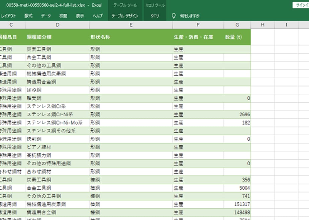
Task: Switch to the データ ribbon tab
Action: pyautogui.click(x=46, y=16)
